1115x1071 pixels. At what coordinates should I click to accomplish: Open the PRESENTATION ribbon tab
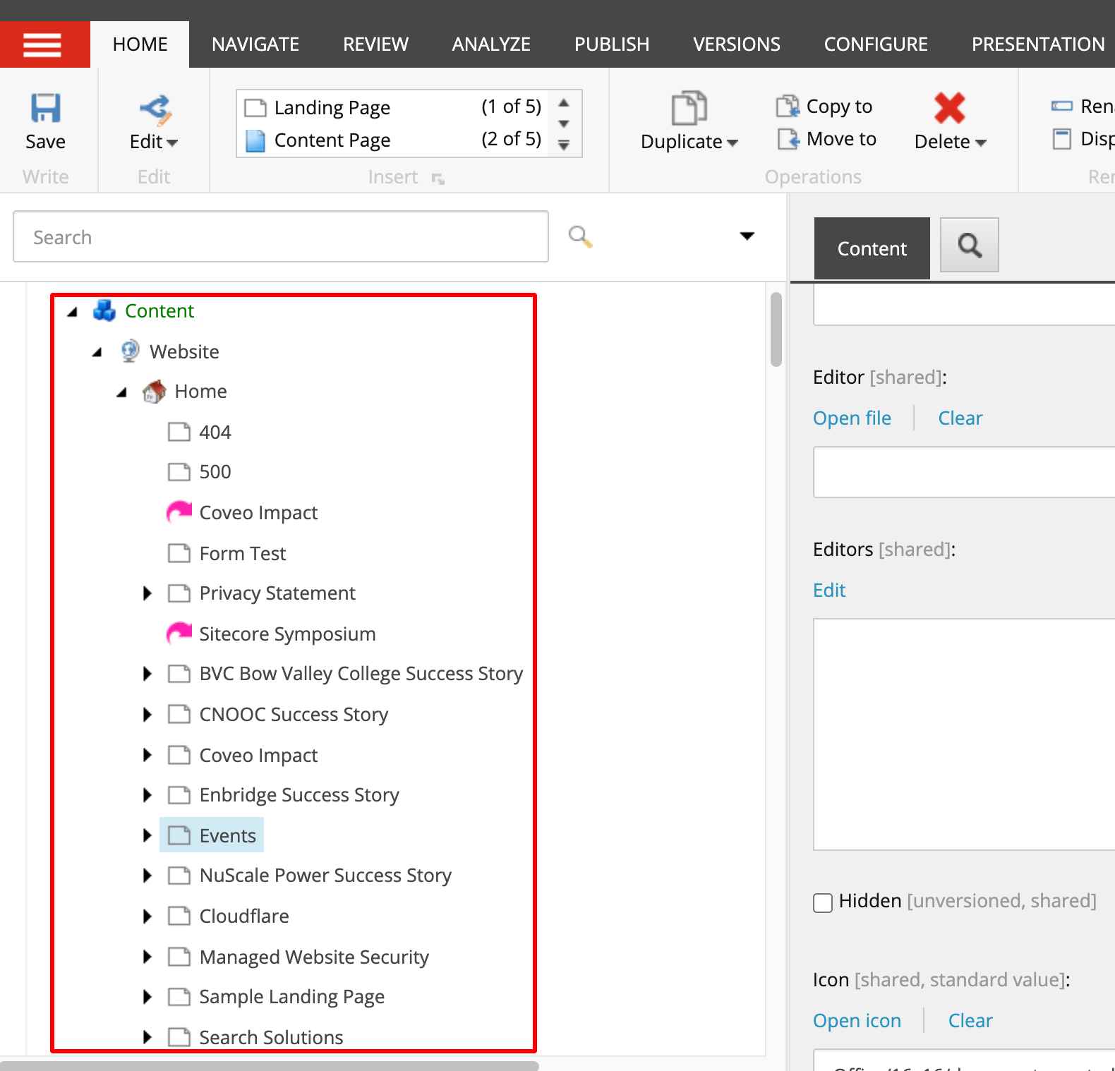click(1038, 44)
